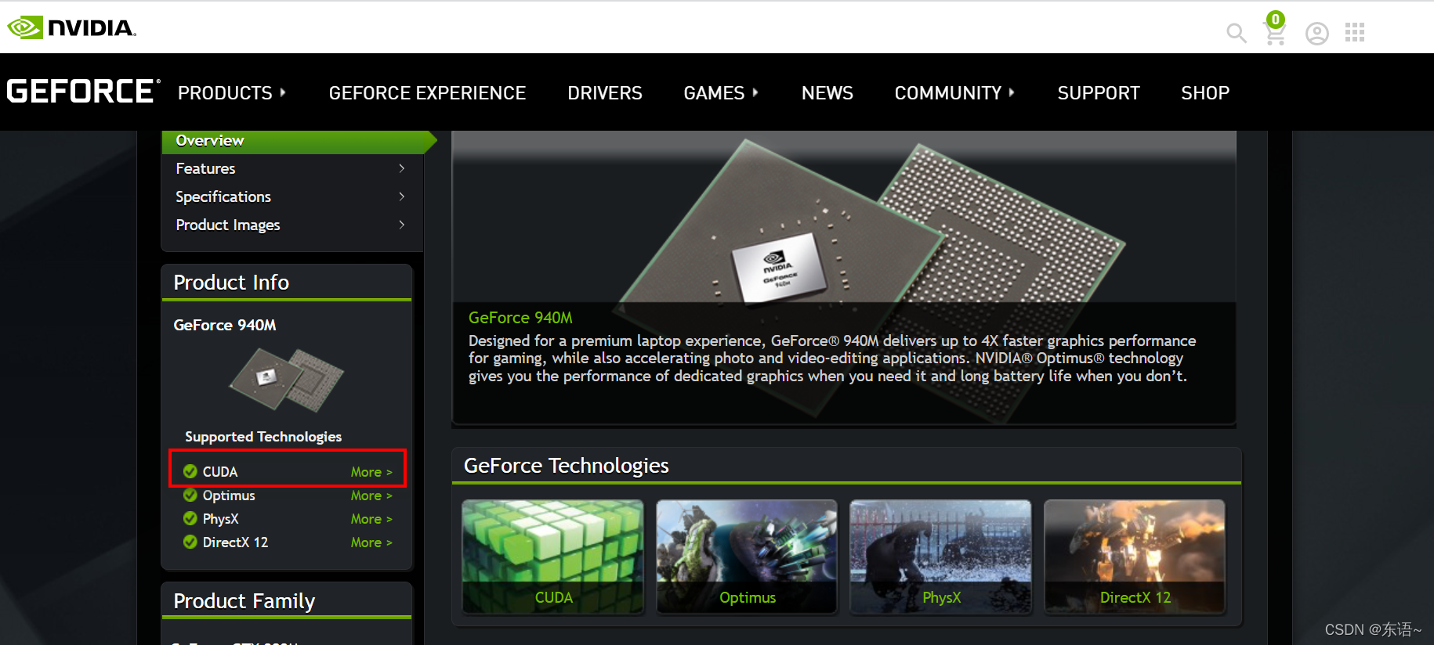This screenshot has width=1434, height=645.
Task: Open the SHOP page
Action: click(1205, 93)
